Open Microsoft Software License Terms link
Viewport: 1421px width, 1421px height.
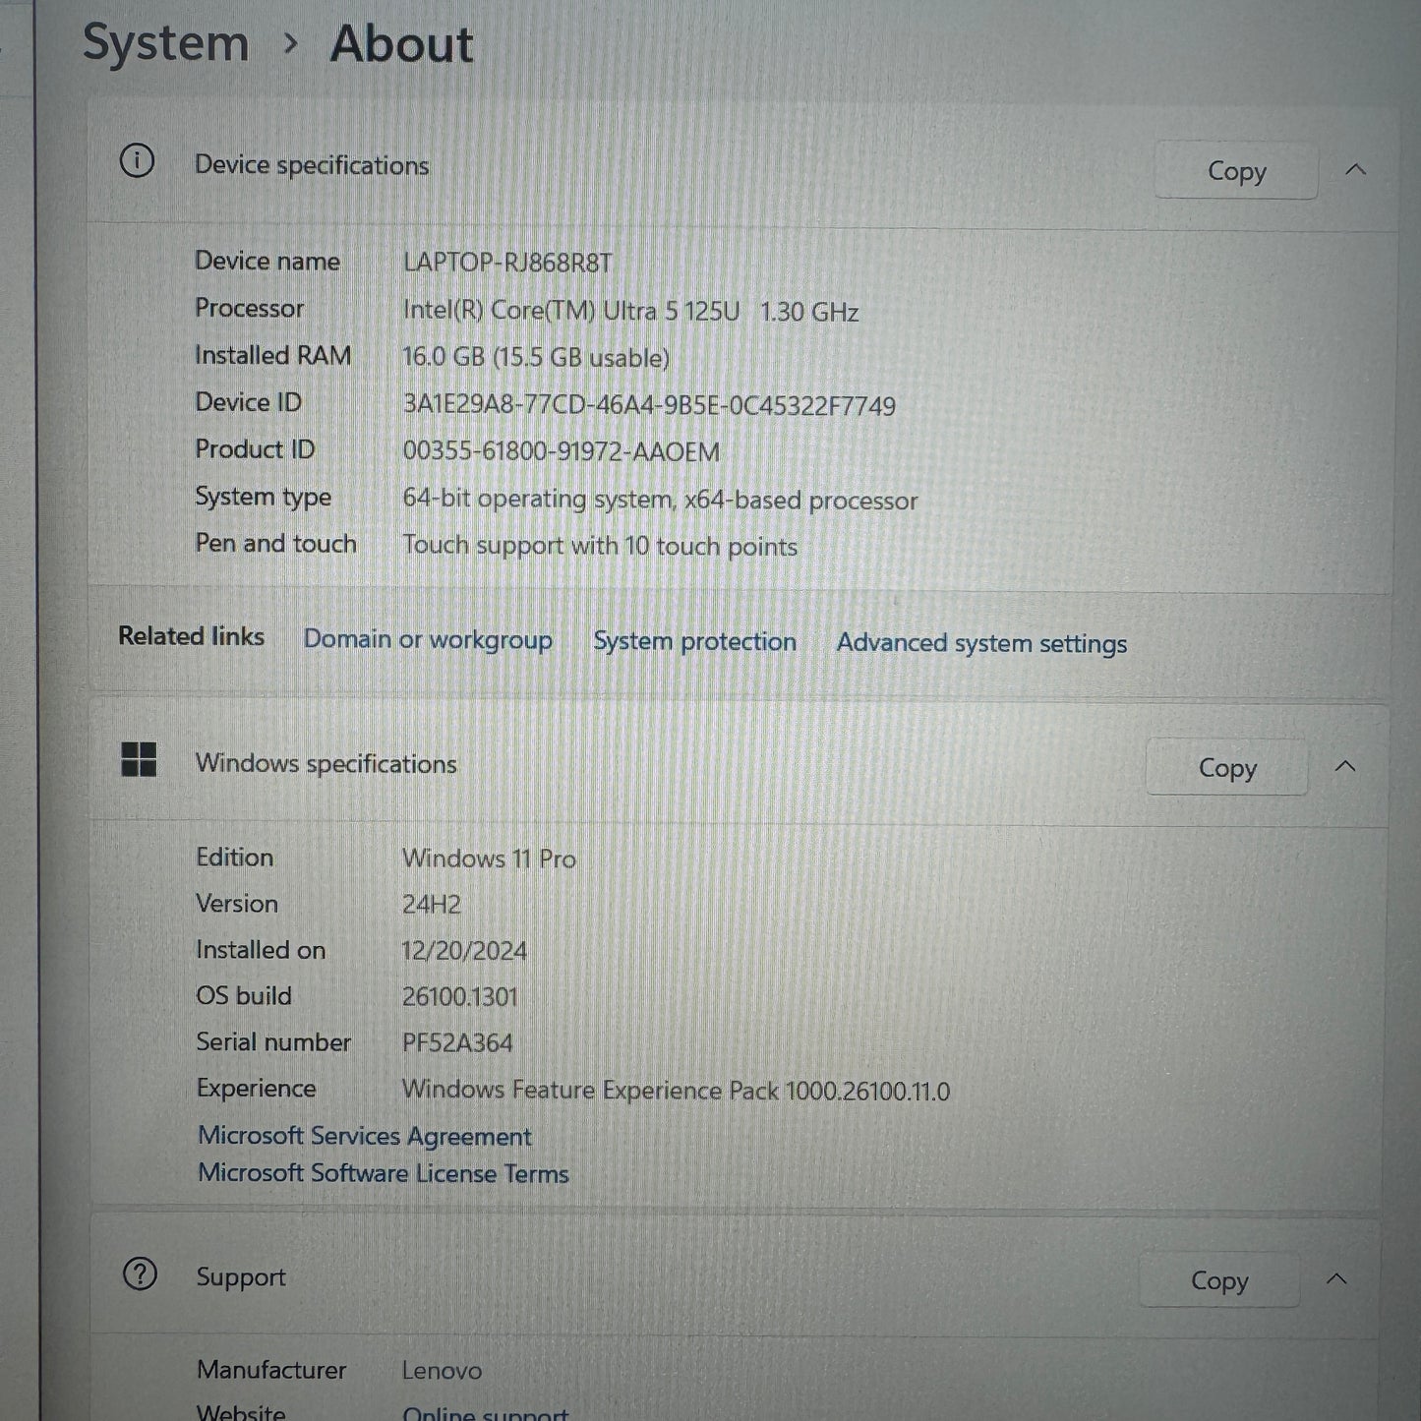(x=384, y=1173)
